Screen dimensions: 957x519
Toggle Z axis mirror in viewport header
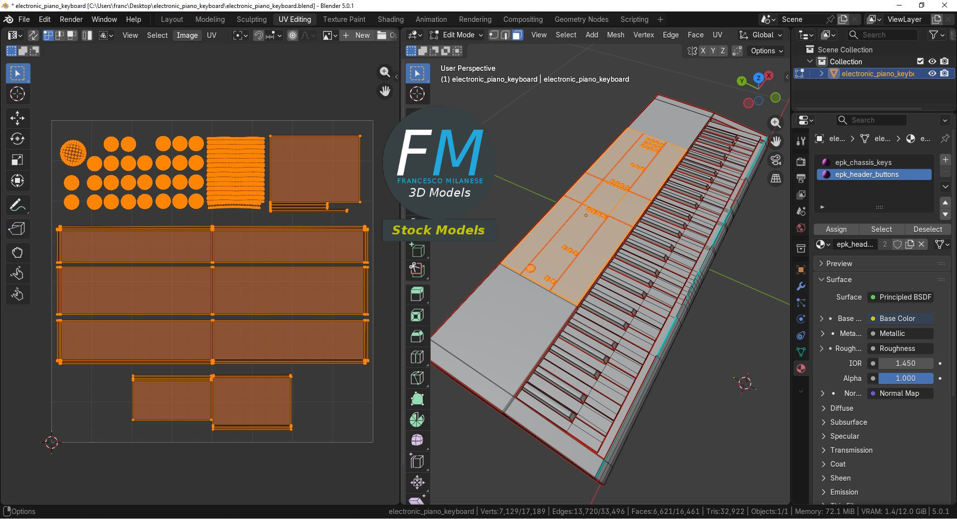723,51
